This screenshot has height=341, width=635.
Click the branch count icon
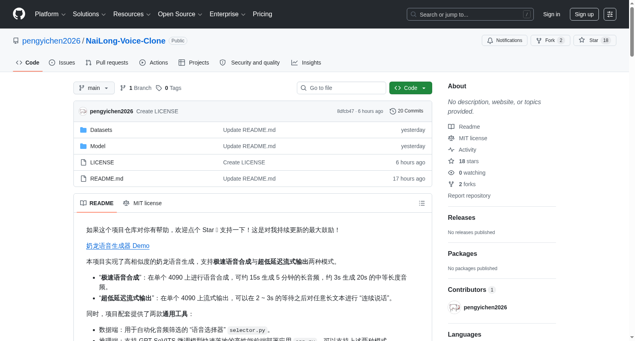(123, 88)
